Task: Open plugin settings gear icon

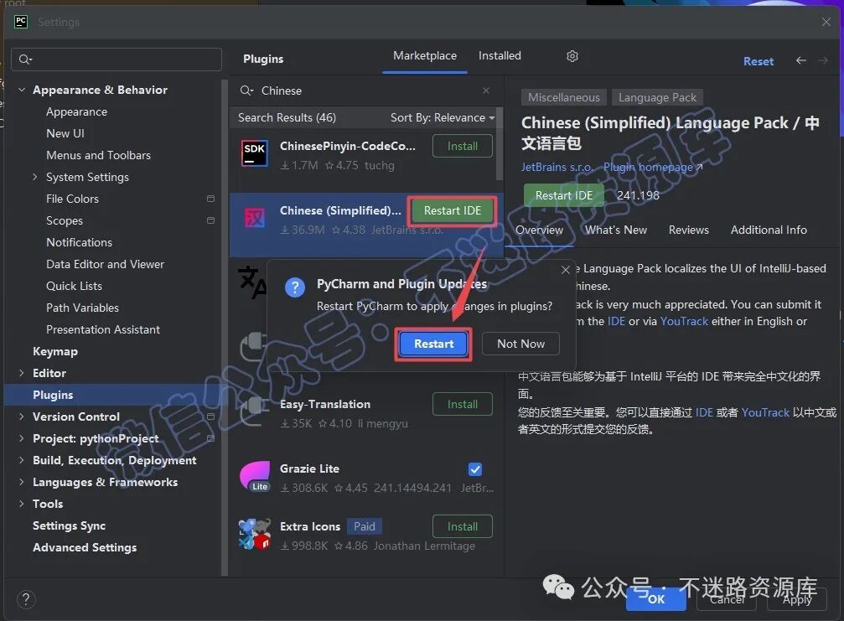Action: (572, 56)
